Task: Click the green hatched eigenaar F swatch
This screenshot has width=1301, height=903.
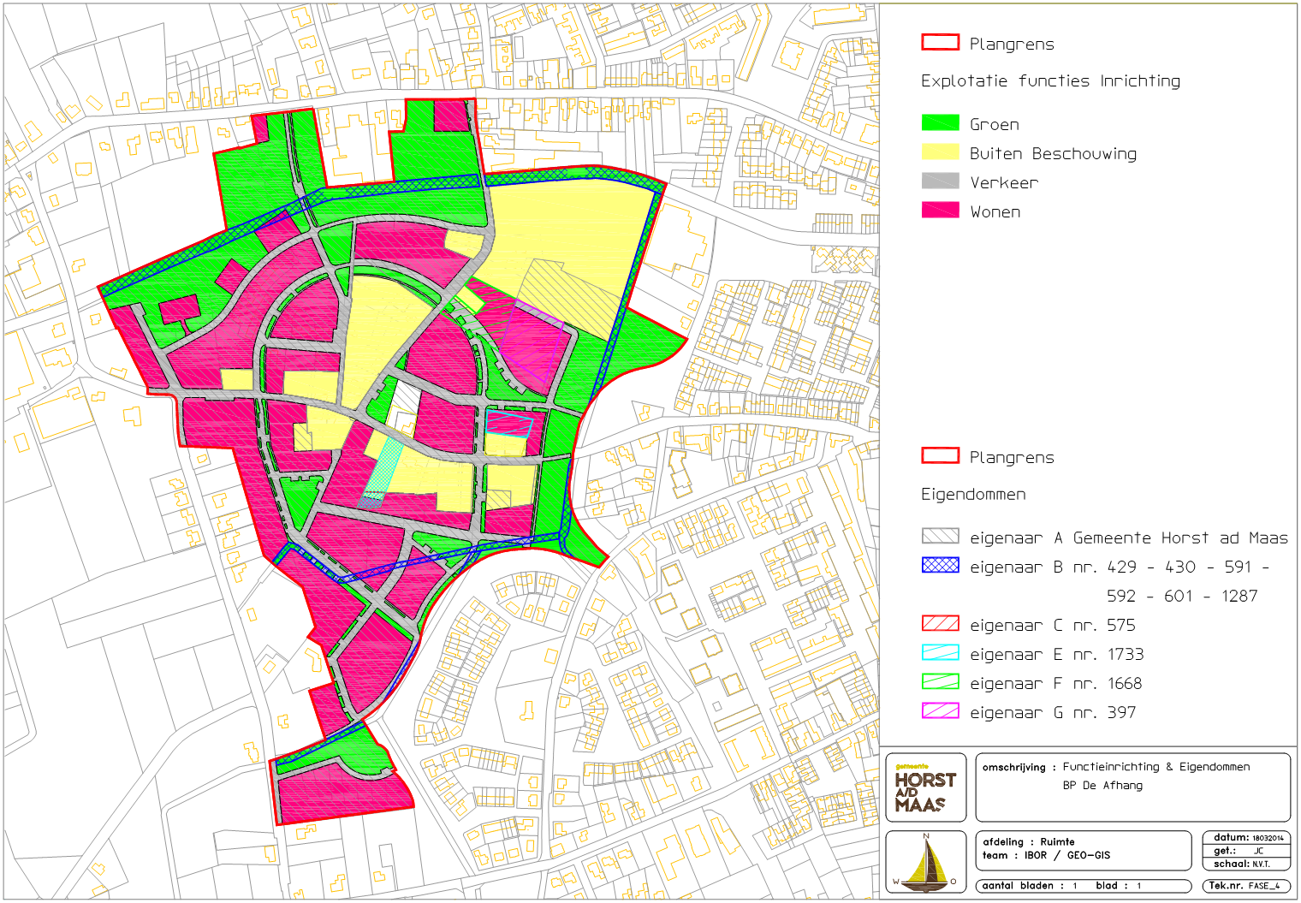Action: [940, 682]
